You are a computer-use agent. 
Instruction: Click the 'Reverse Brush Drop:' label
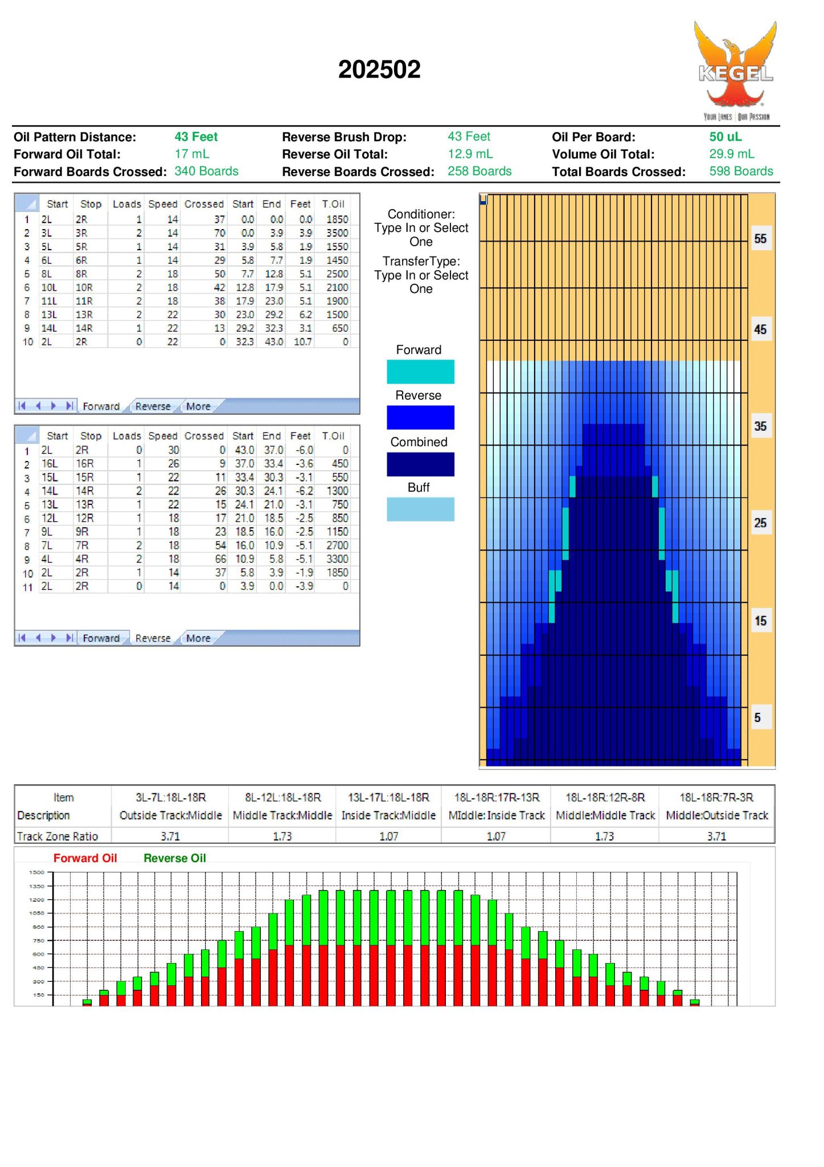pos(345,137)
